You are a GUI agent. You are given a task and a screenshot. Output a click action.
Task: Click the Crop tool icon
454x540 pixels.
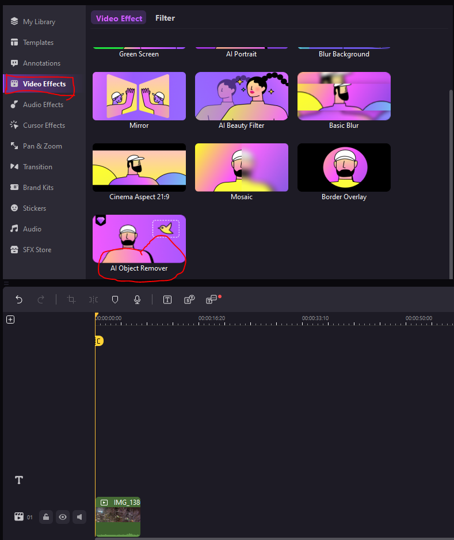coord(71,299)
